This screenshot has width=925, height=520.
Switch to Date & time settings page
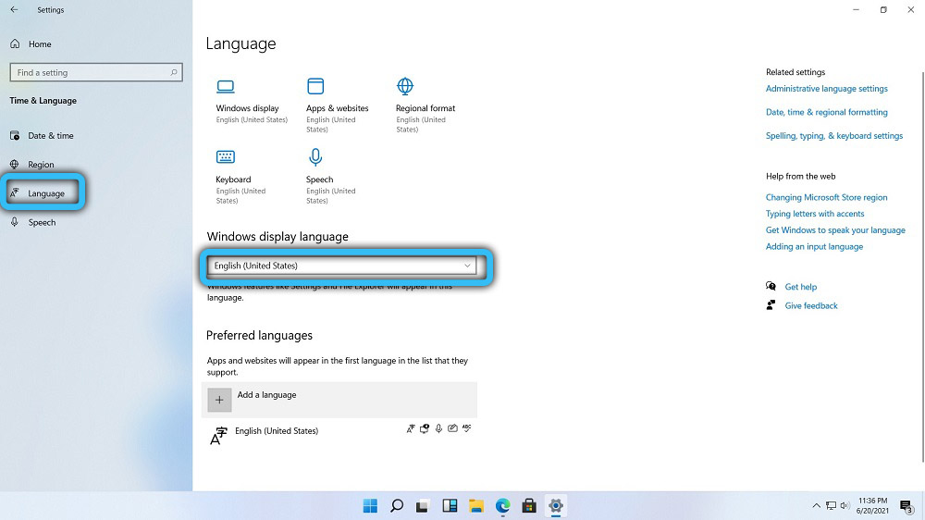pos(50,136)
